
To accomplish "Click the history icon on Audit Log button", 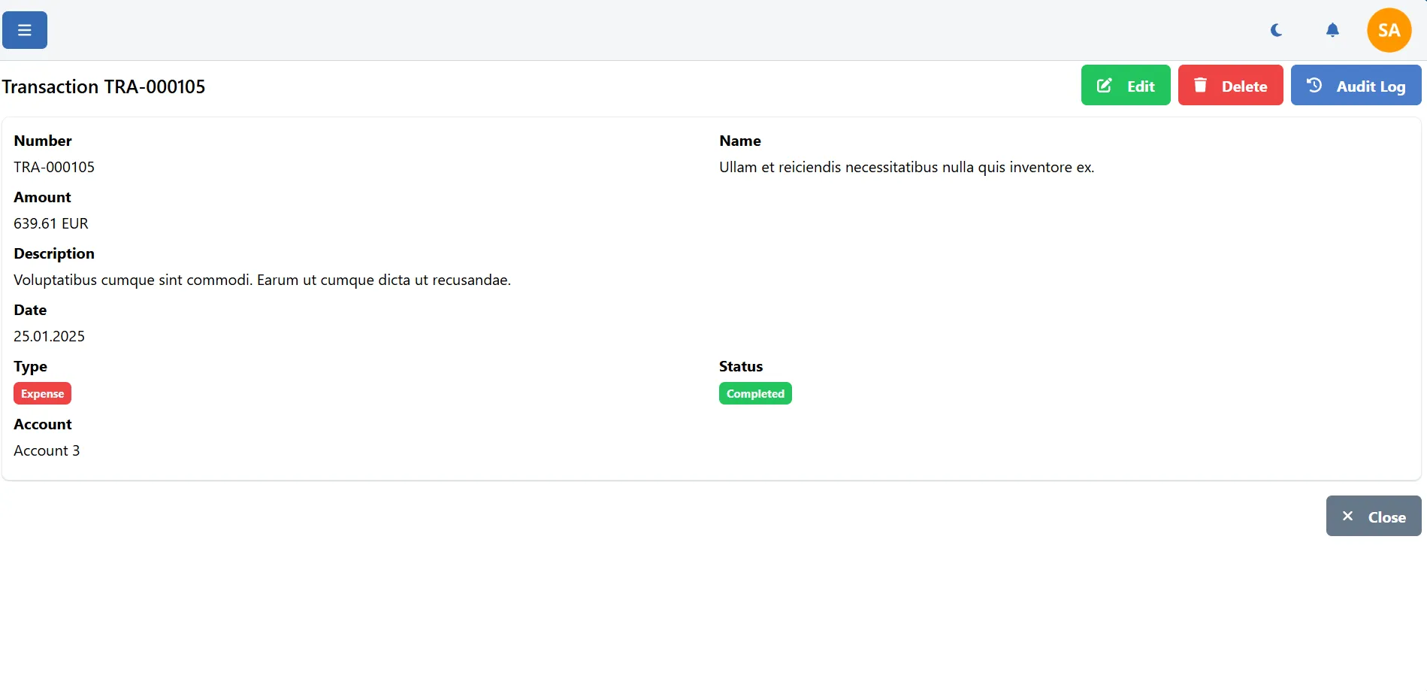I will tap(1314, 85).
